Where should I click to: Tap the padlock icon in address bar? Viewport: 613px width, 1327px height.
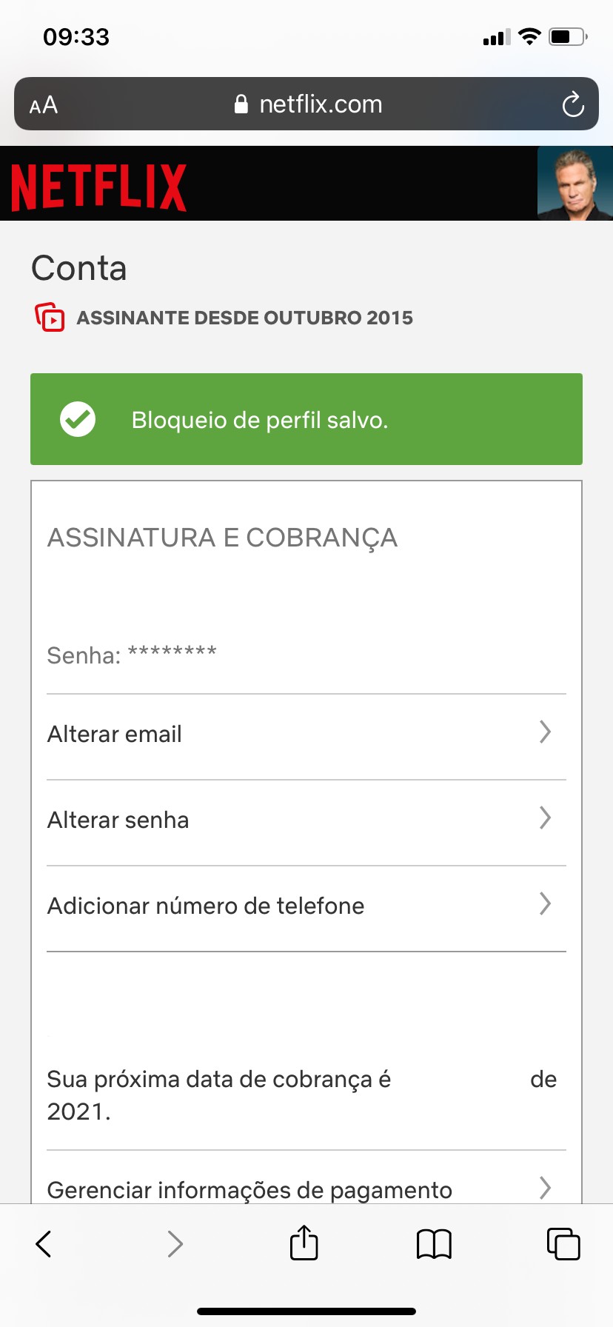(241, 104)
